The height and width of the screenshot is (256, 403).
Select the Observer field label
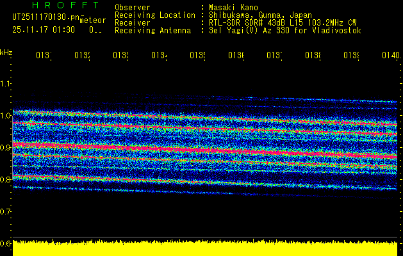click(x=133, y=7)
